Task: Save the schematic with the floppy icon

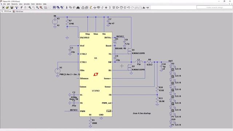Action: point(12,7)
